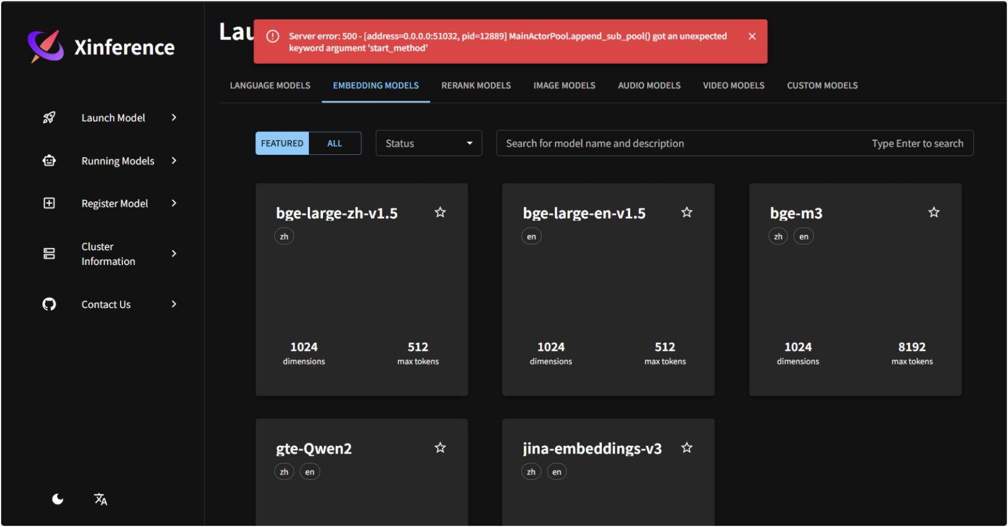
Task: Click the server error message text
Action: point(508,42)
